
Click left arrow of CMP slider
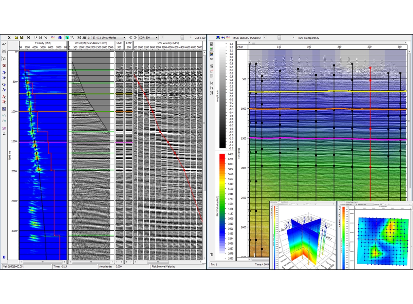pyautogui.click(x=162, y=37)
